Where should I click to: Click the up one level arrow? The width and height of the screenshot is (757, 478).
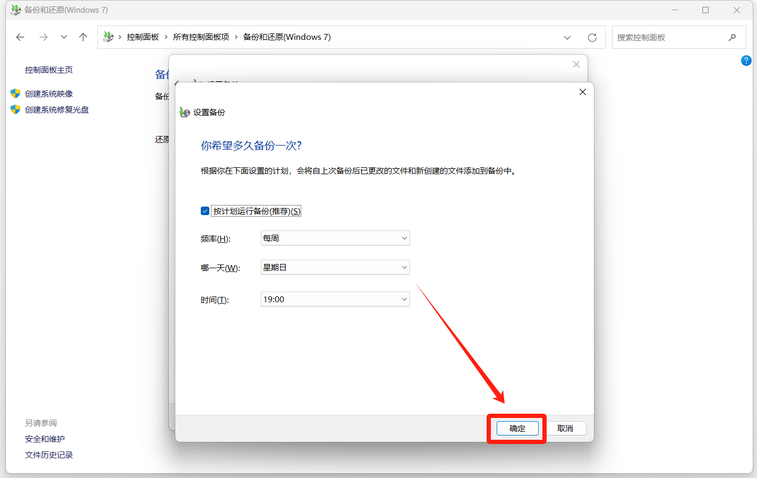pos(83,37)
